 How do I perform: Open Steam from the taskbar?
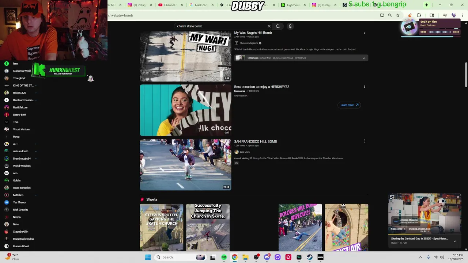[310, 257]
